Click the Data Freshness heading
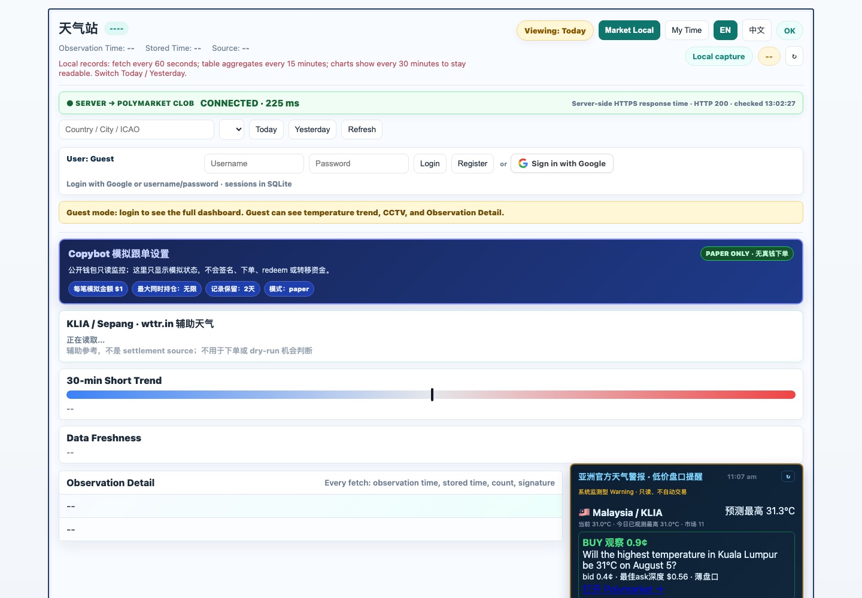 tap(104, 438)
